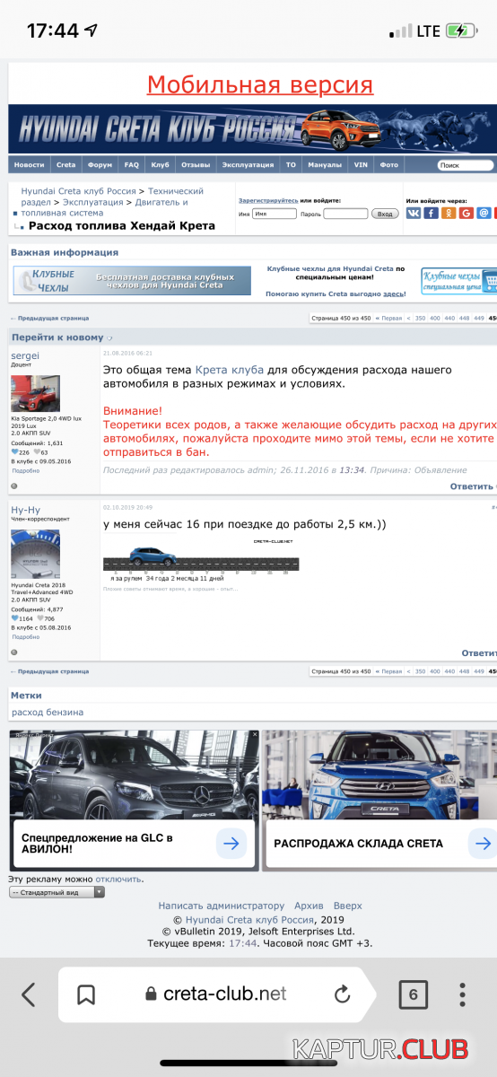Viewport: 497px width, 1077px height.
Task: Log in via the Mail.ru icon
Action: click(484, 213)
